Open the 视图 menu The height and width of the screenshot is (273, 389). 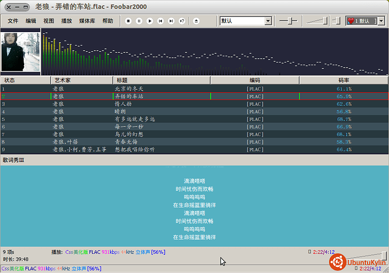48,21
